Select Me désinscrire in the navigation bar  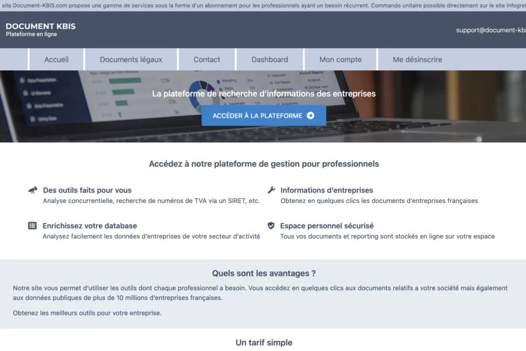point(417,60)
